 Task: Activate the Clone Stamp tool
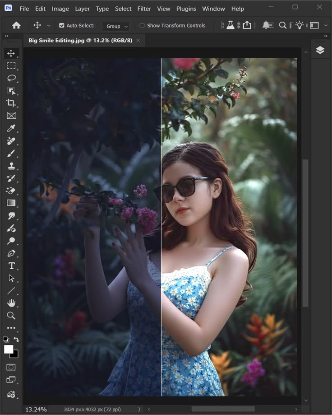point(11,166)
